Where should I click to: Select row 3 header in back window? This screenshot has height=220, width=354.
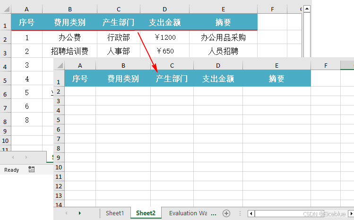[x=5, y=51]
